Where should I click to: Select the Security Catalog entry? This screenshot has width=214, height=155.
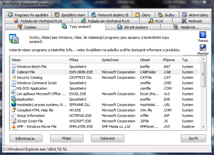click(105, 77)
